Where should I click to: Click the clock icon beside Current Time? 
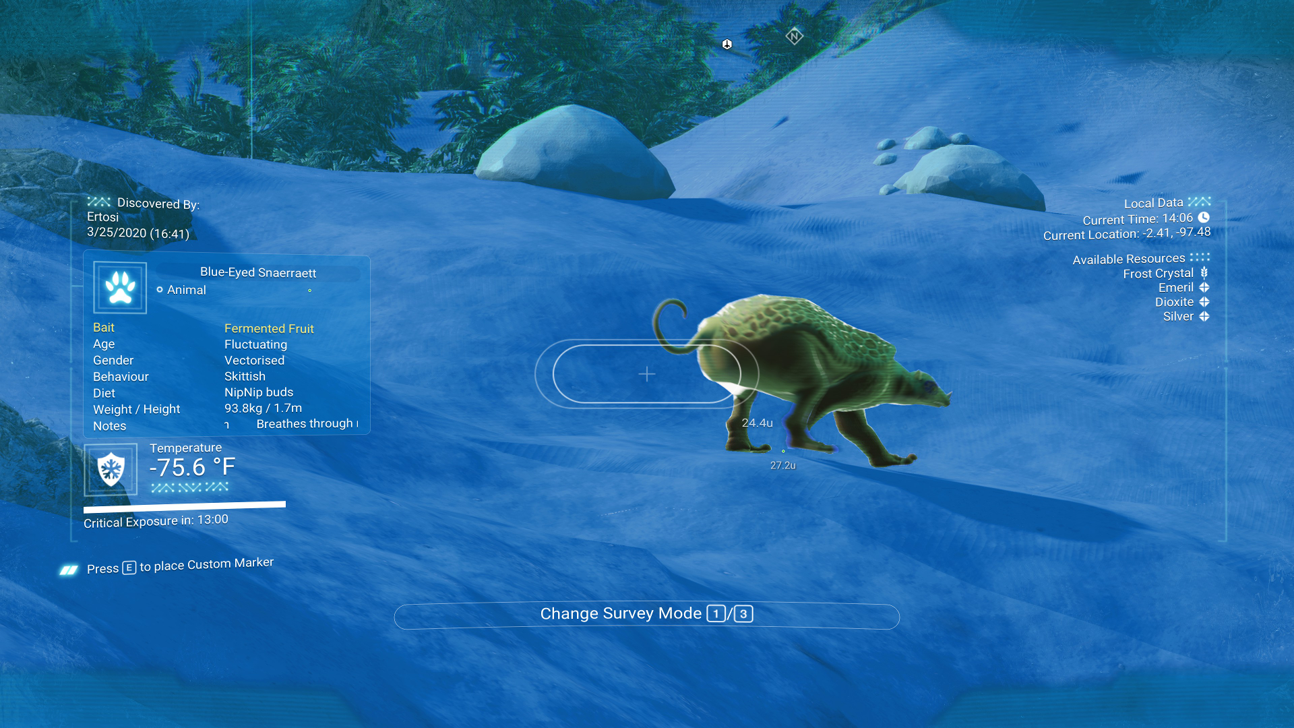tap(1204, 217)
